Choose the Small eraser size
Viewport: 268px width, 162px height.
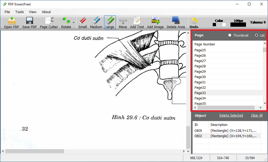83,21
